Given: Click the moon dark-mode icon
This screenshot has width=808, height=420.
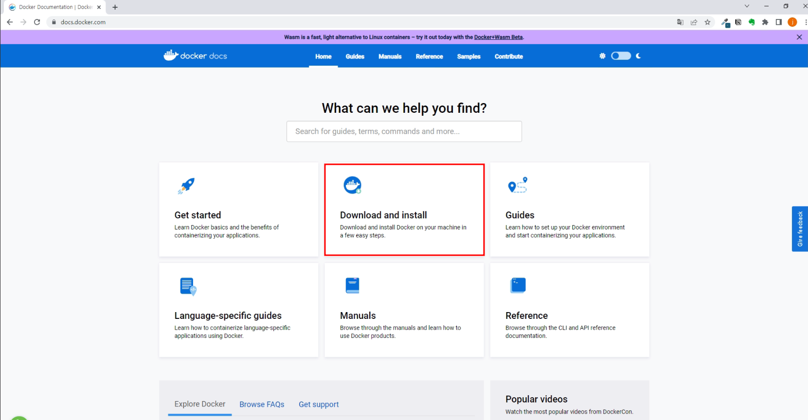Looking at the screenshot, I should (x=638, y=56).
